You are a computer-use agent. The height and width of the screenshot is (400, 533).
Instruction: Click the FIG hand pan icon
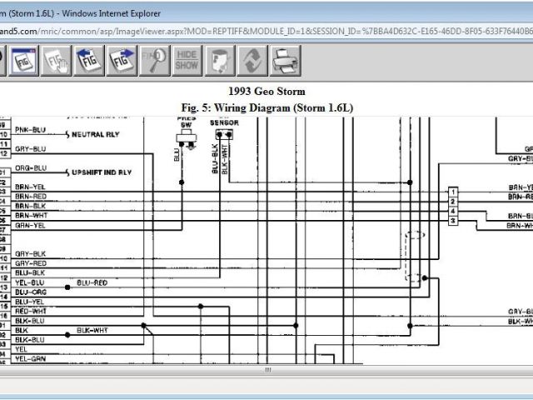point(56,61)
